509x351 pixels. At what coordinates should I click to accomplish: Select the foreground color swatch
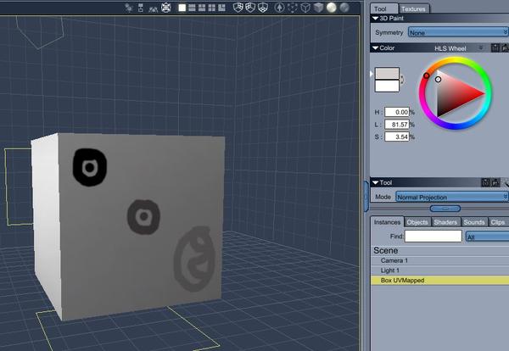click(x=387, y=73)
